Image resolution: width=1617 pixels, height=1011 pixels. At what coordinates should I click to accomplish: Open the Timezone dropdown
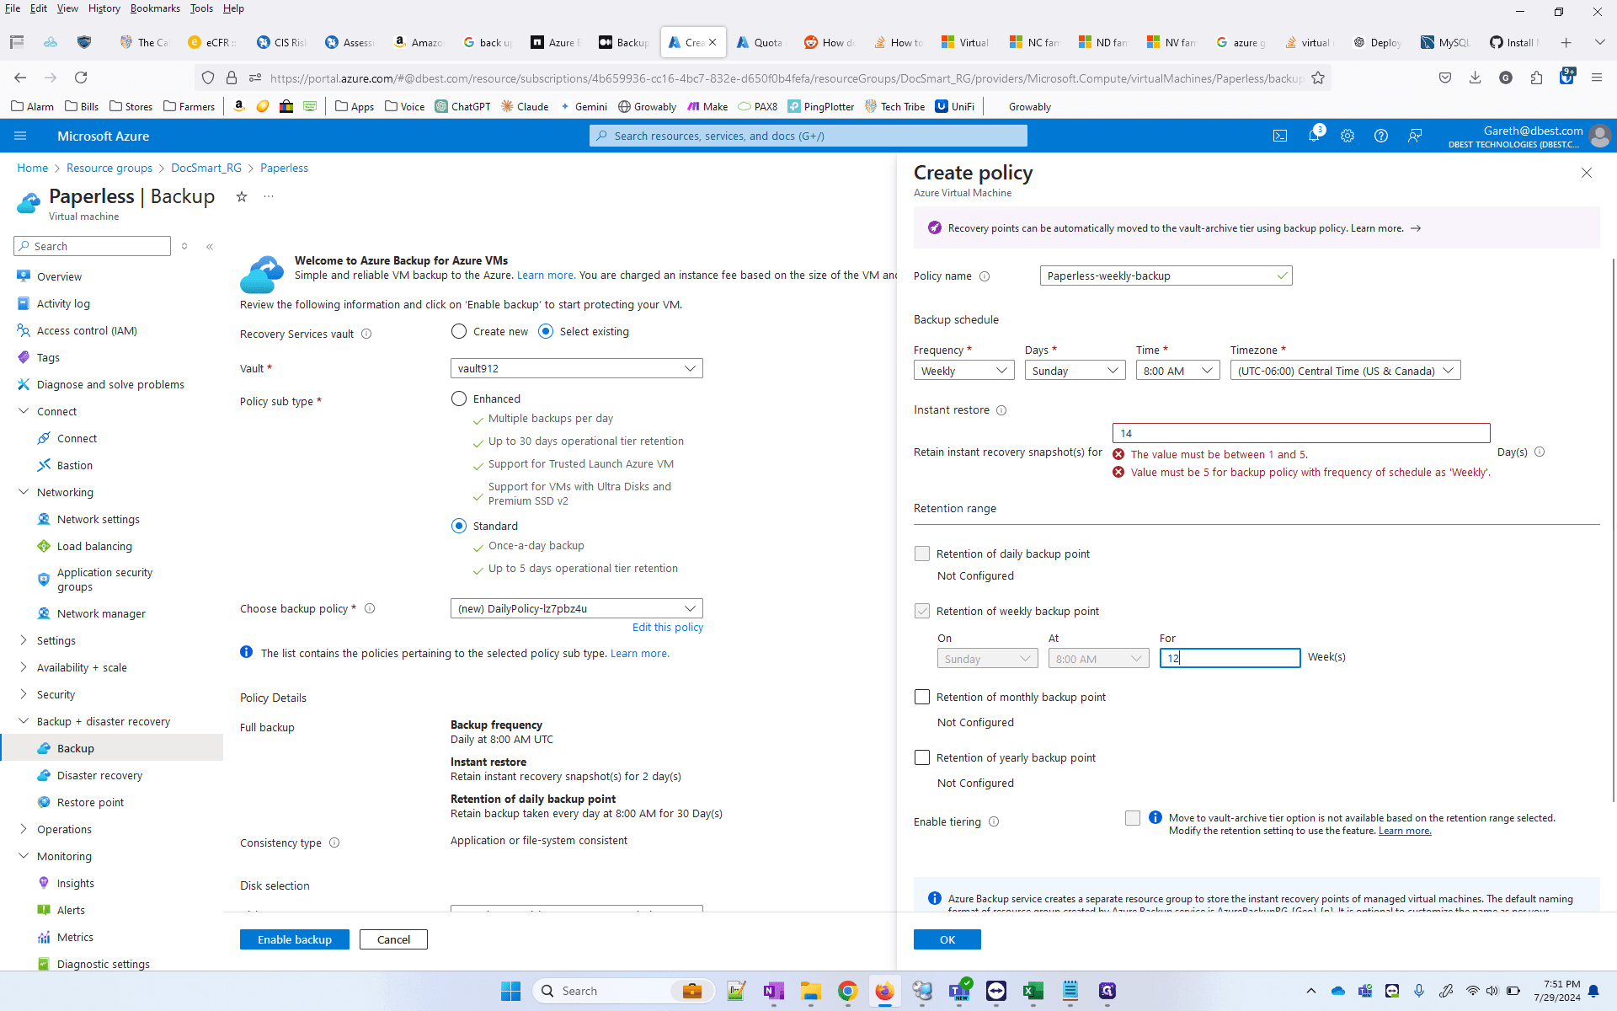pos(1345,371)
